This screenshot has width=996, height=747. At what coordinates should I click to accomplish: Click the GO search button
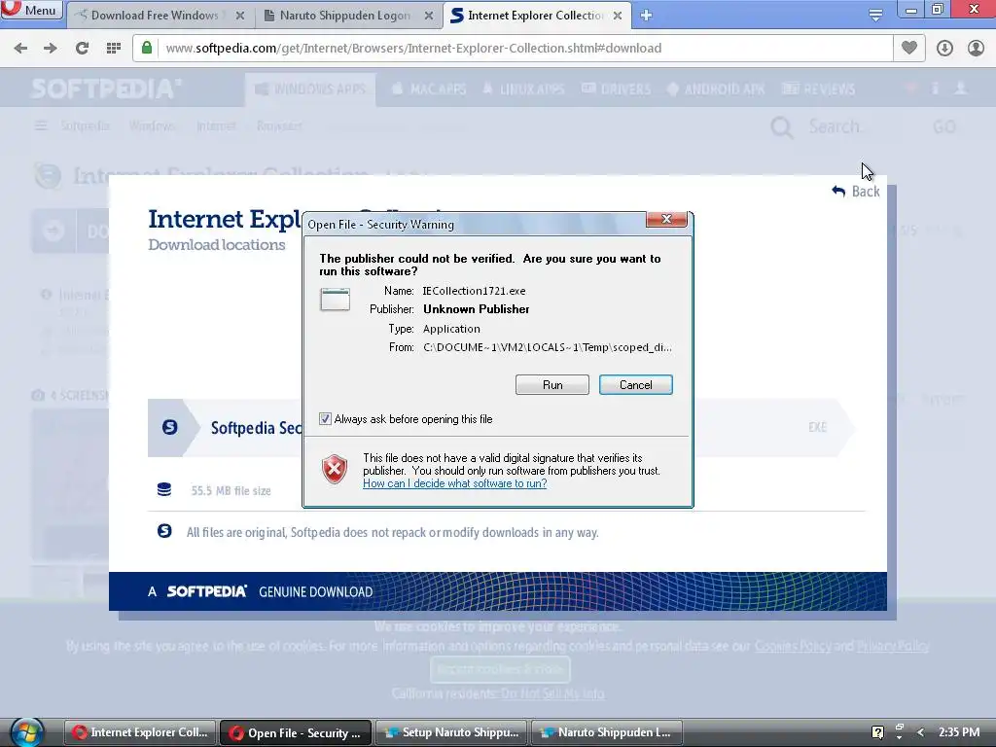coord(943,127)
